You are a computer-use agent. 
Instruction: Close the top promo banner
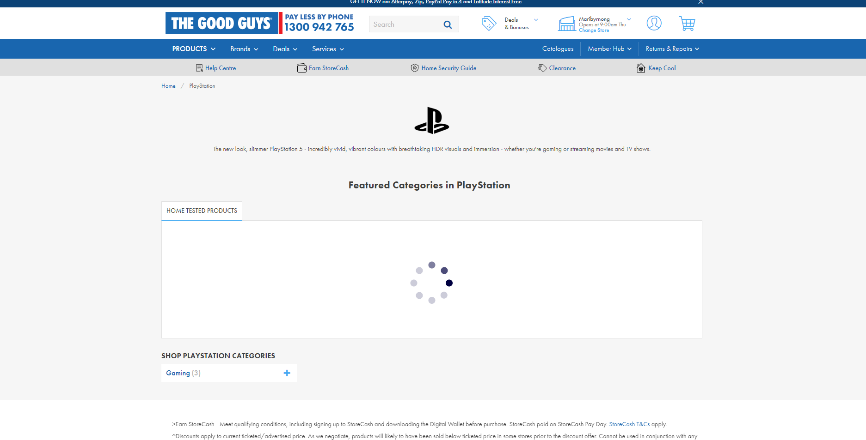click(x=700, y=2)
